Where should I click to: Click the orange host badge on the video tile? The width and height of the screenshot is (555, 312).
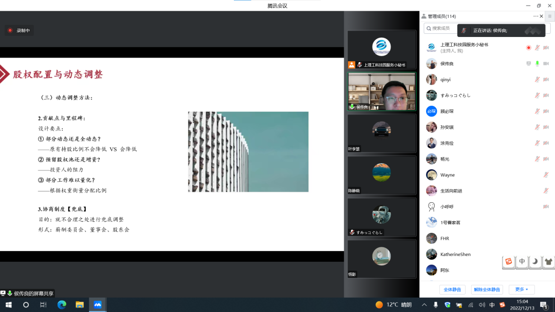351,65
